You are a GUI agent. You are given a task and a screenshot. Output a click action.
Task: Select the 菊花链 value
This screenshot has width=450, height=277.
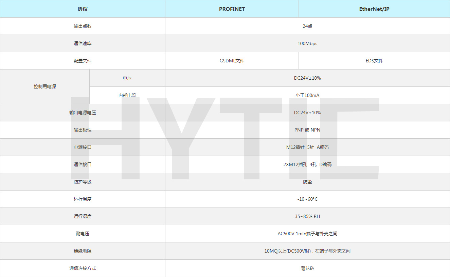point(307,268)
